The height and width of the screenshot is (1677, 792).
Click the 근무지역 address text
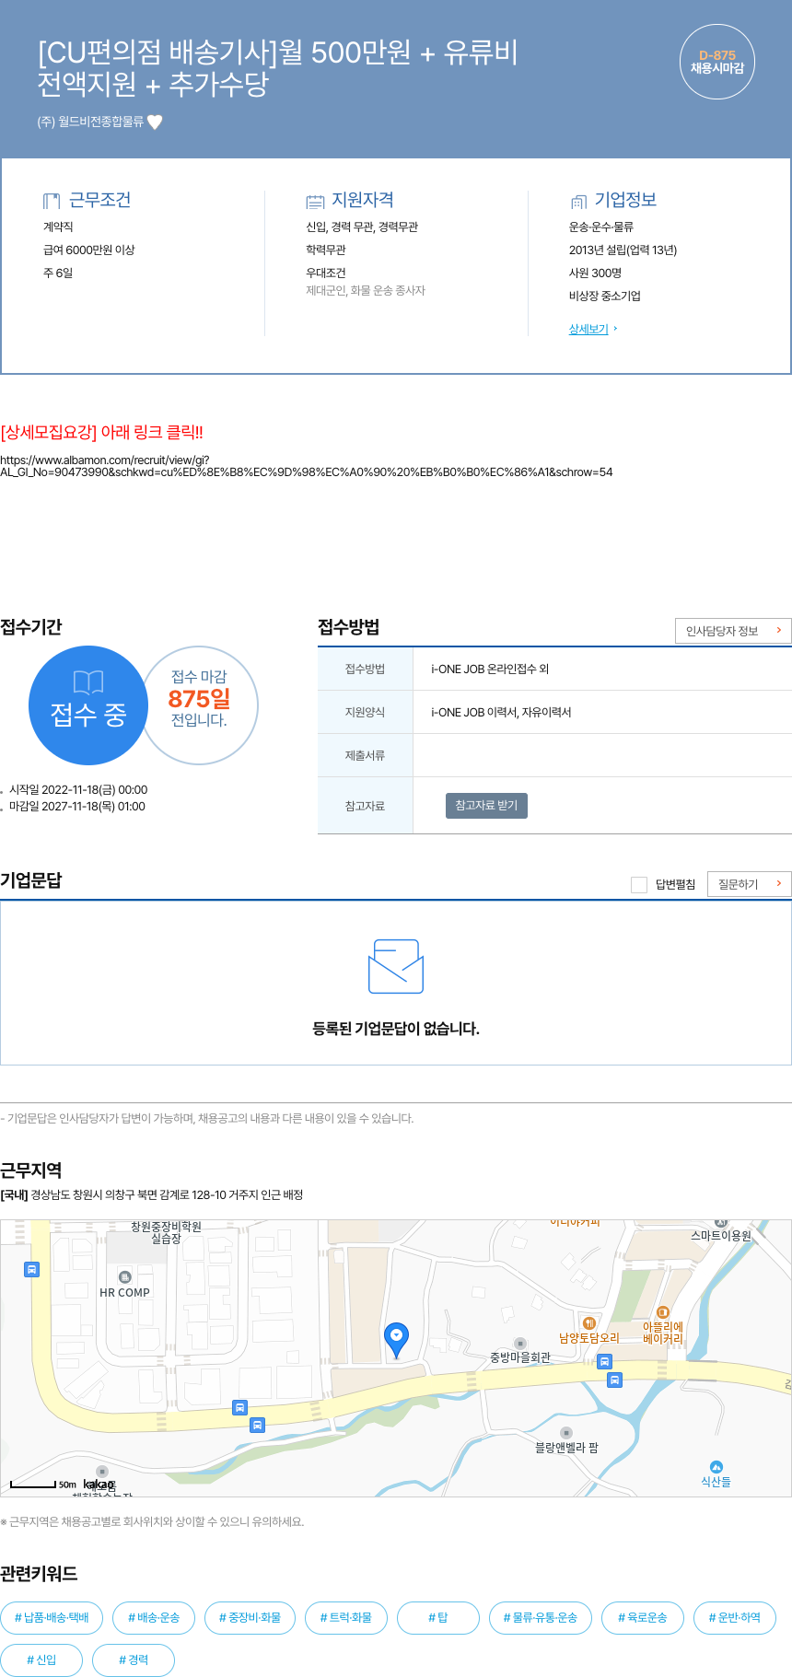click(x=152, y=1194)
